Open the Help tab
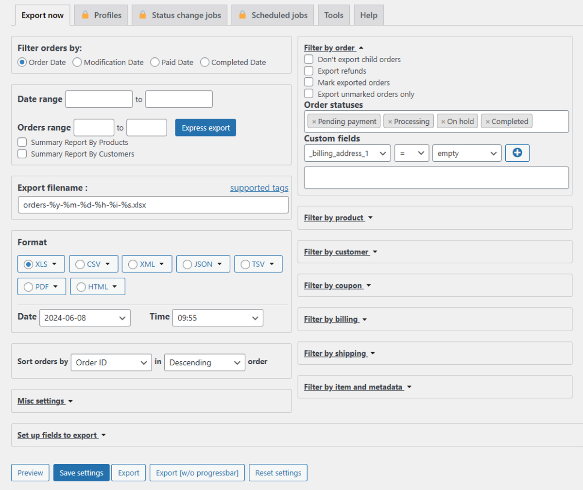This screenshot has height=490, width=583. click(x=368, y=15)
